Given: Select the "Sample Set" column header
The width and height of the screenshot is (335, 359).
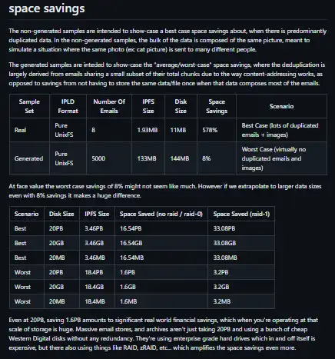Looking at the screenshot, I should click(x=29, y=106).
